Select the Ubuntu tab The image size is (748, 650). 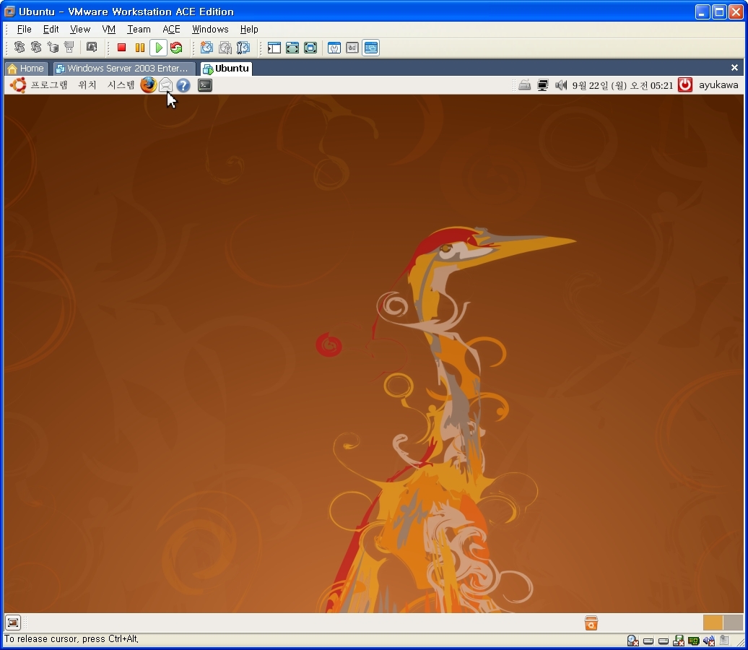pos(226,69)
